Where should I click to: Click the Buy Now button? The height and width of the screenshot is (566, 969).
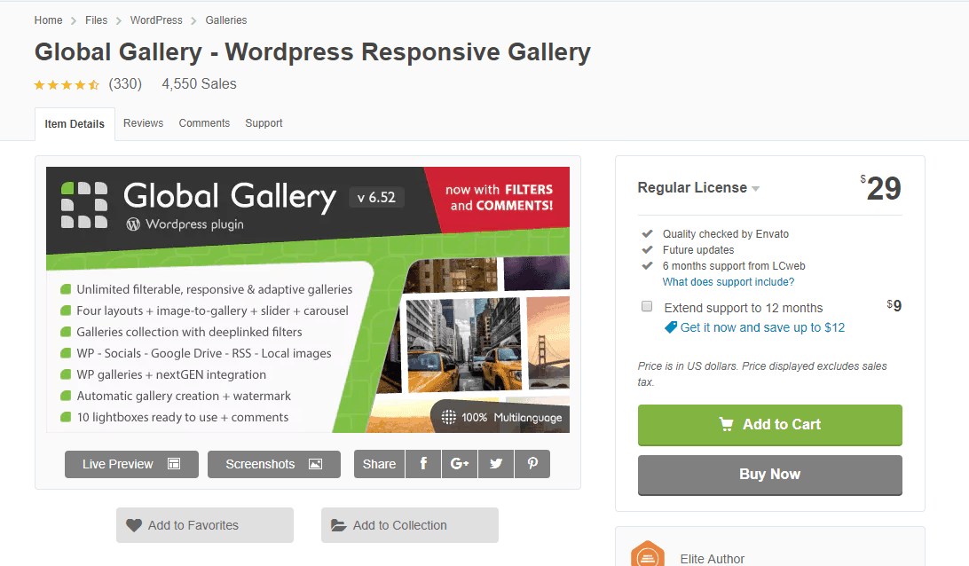(770, 476)
